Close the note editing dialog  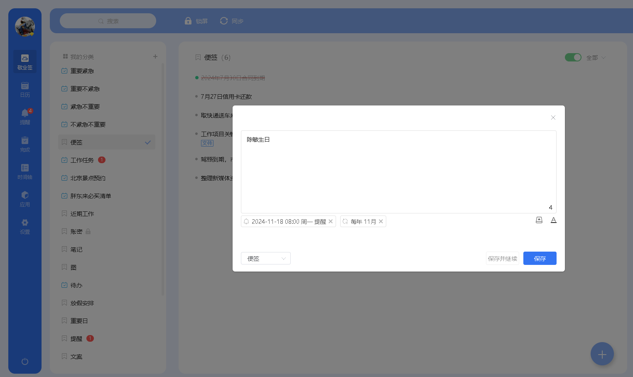pos(553,118)
